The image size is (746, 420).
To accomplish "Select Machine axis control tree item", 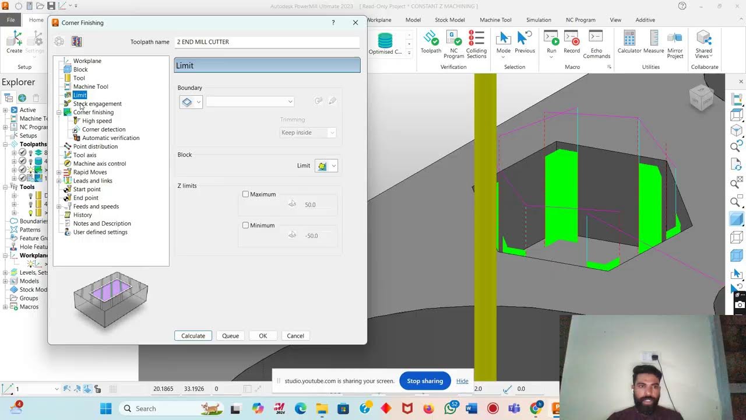I will coord(100,164).
